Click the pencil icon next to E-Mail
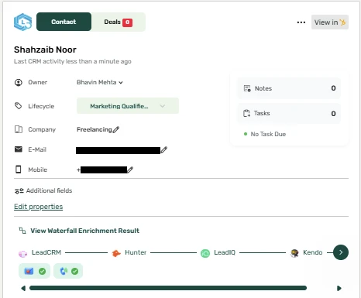Screen dimensions: 361x298 click(x=164, y=150)
